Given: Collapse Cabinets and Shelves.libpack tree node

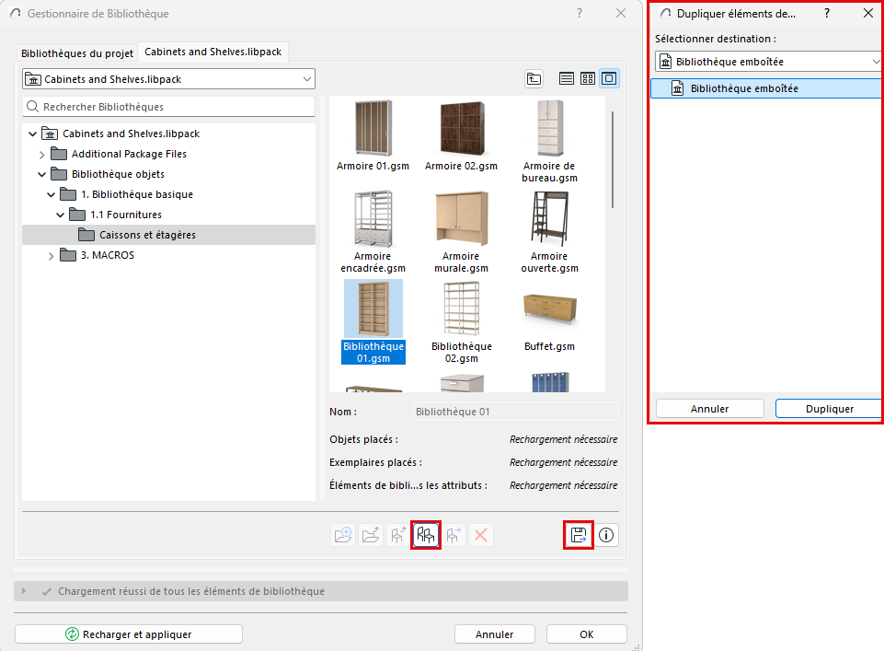Looking at the screenshot, I should [33, 134].
